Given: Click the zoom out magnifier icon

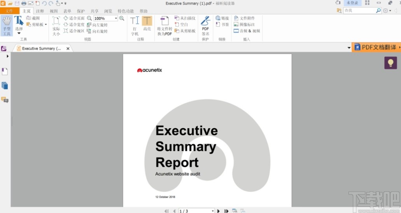Looking at the screenshot, I should tap(89, 18).
